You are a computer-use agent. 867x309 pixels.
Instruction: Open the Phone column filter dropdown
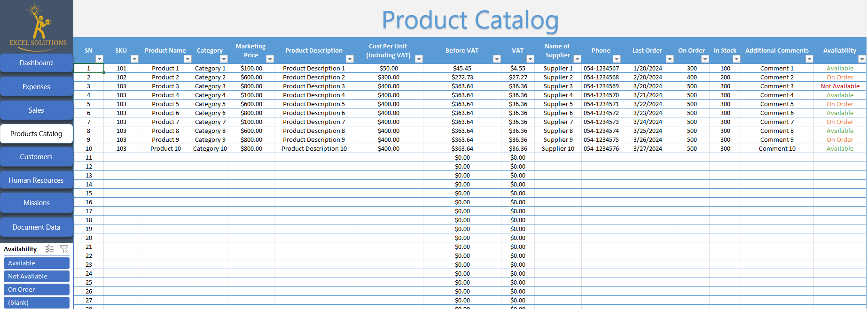coord(617,59)
